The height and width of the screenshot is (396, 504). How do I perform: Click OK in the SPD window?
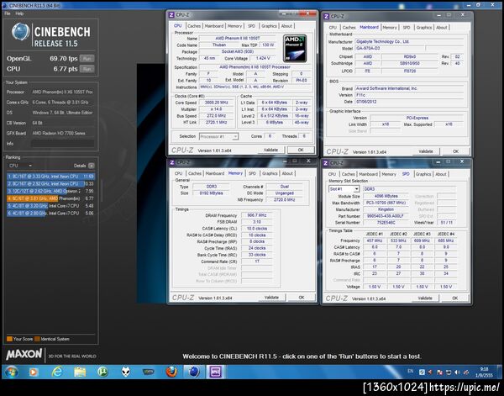pyautogui.click(x=455, y=298)
